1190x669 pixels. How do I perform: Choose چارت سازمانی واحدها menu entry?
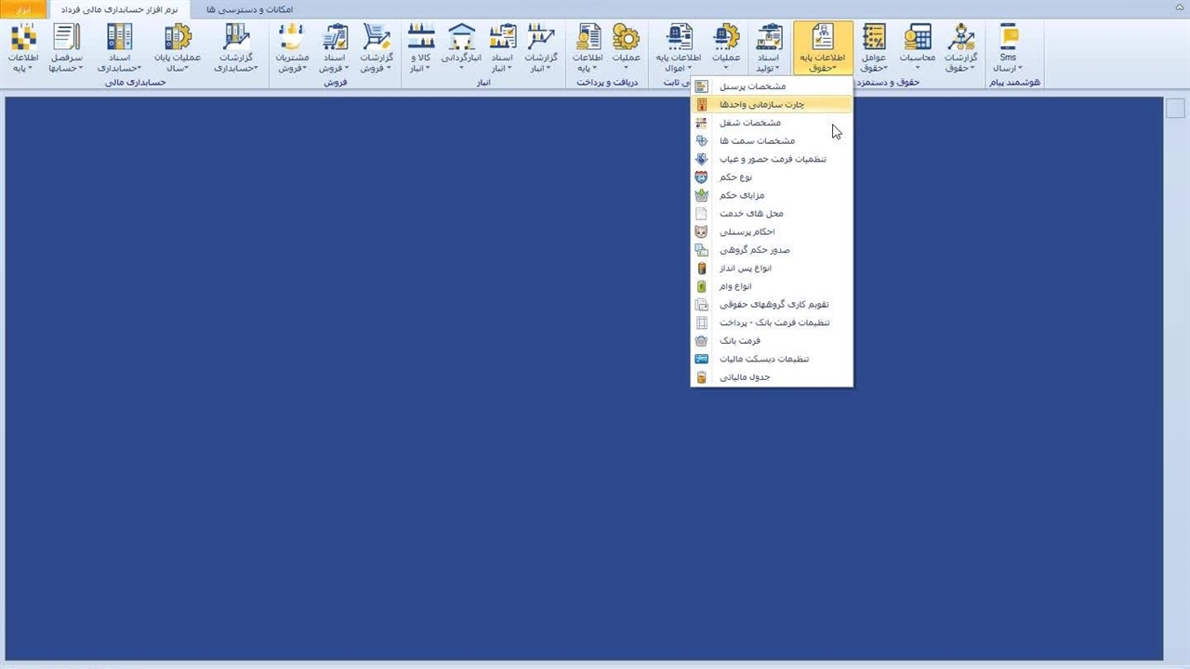click(761, 104)
